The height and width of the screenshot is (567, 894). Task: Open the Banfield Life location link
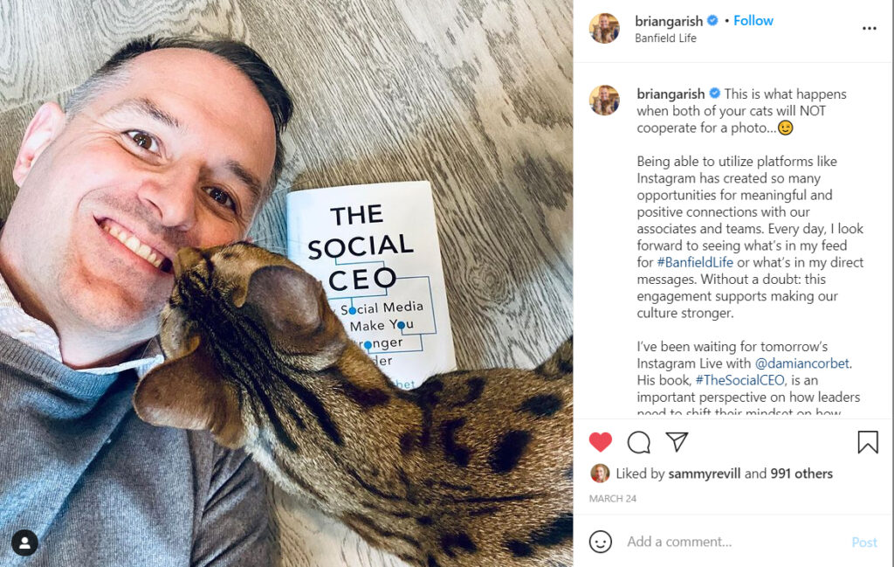pos(665,38)
